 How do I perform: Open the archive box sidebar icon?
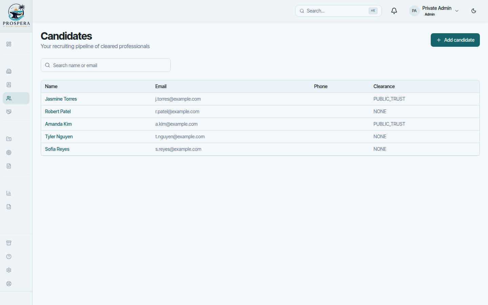(x=9, y=243)
